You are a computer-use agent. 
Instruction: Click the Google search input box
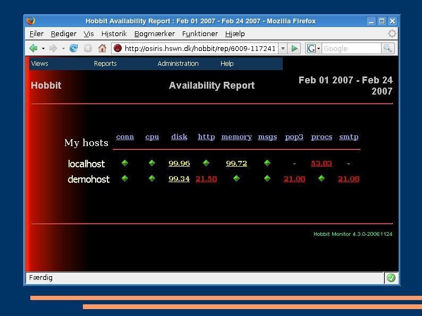coord(351,49)
